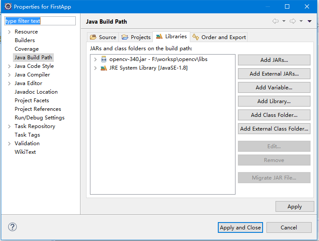
Task: Expand the opencv-340.jar tree entry
Action: [96, 59]
